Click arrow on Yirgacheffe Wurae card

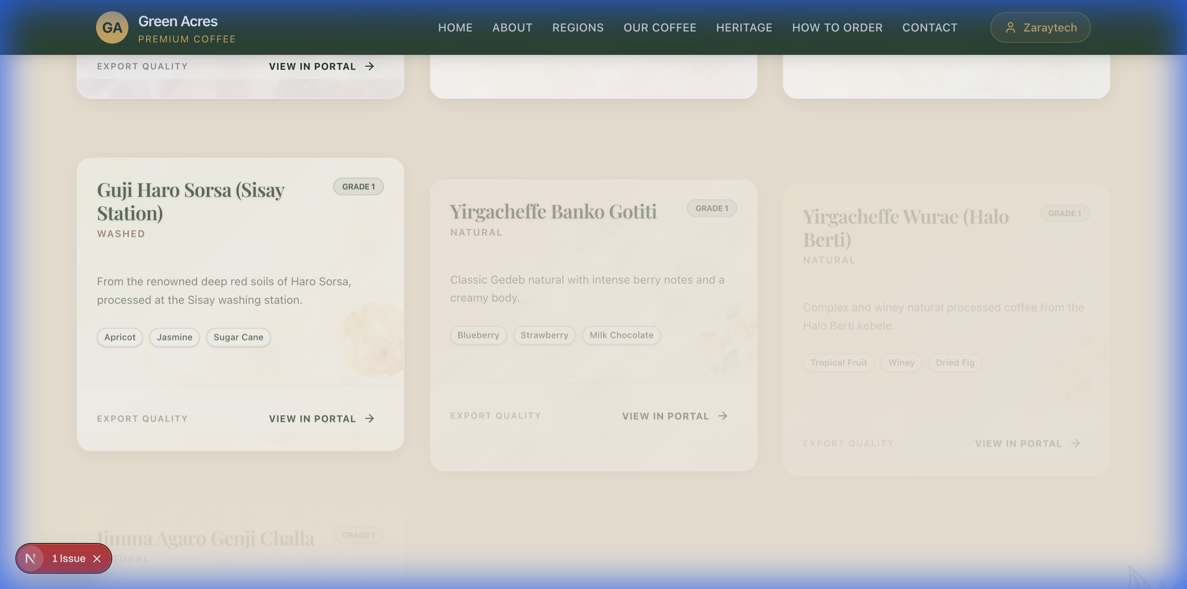click(x=1076, y=443)
